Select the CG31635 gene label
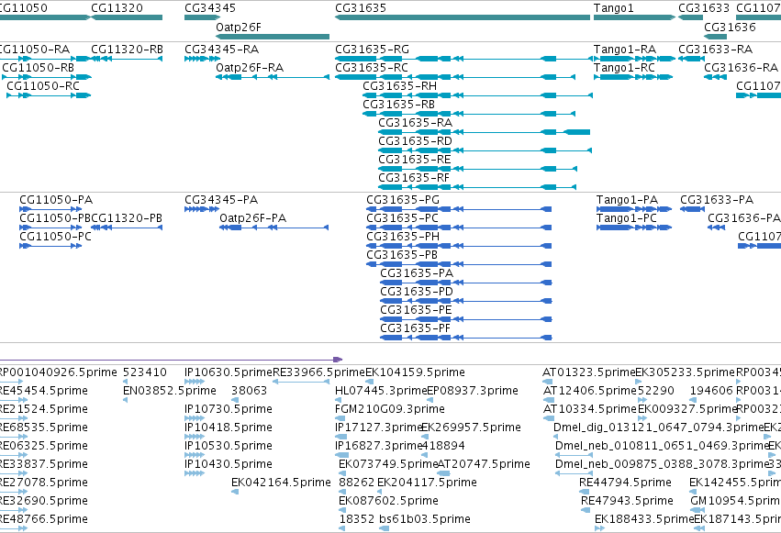 click(361, 8)
